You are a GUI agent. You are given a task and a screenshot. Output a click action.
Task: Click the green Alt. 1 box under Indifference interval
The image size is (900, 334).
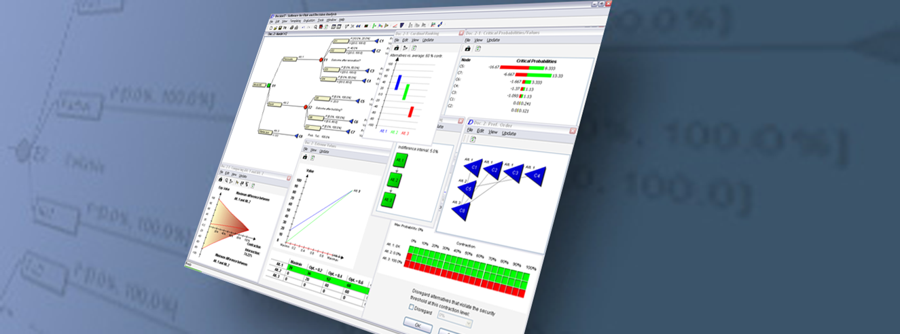[x=401, y=161]
